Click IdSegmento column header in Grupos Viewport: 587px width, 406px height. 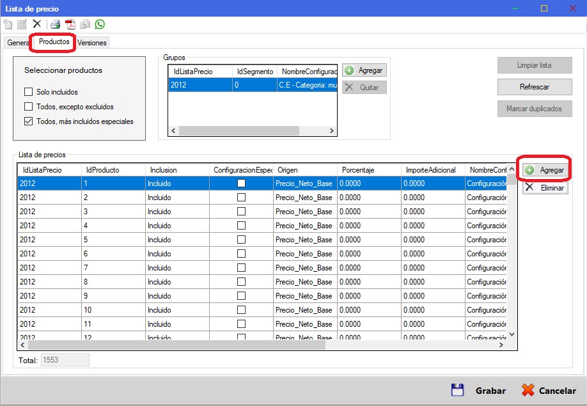[x=255, y=72]
